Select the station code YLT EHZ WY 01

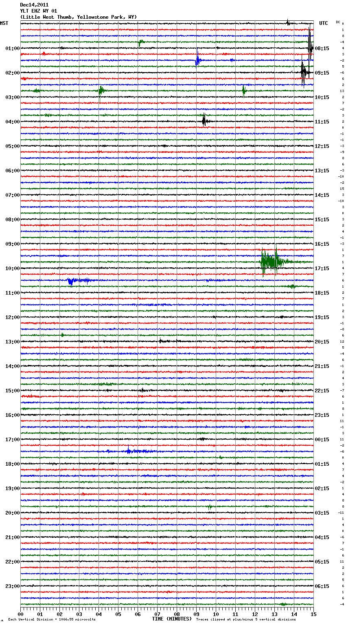click(39, 11)
